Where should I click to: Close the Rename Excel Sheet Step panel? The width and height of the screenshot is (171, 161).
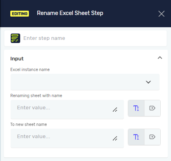[x=161, y=14]
